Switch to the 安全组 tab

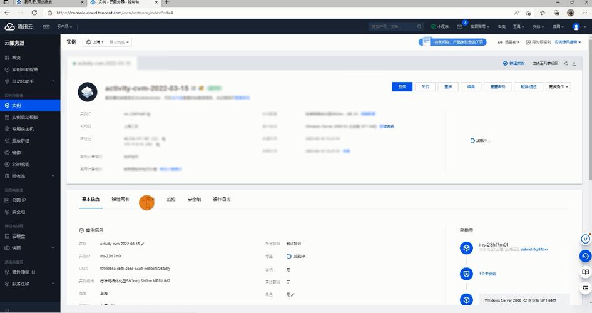pos(194,199)
